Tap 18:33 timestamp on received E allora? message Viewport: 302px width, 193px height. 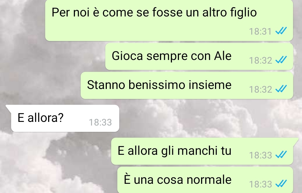(x=100, y=122)
